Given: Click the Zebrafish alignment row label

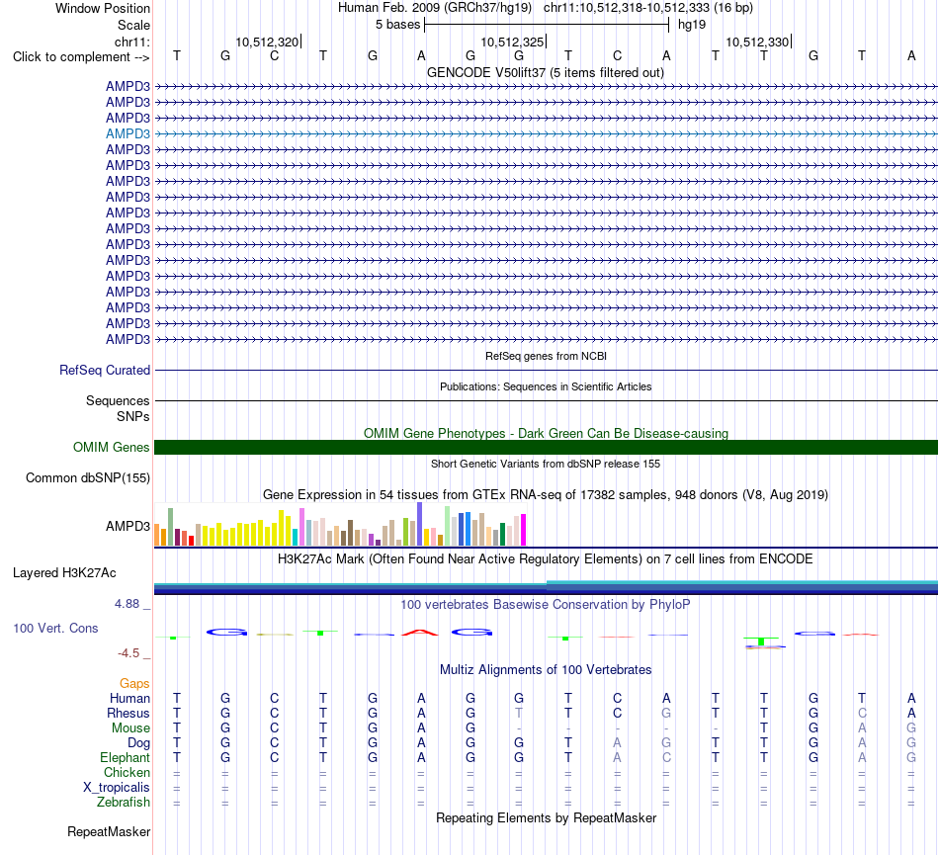Looking at the screenshot, I should click(124, 803).
